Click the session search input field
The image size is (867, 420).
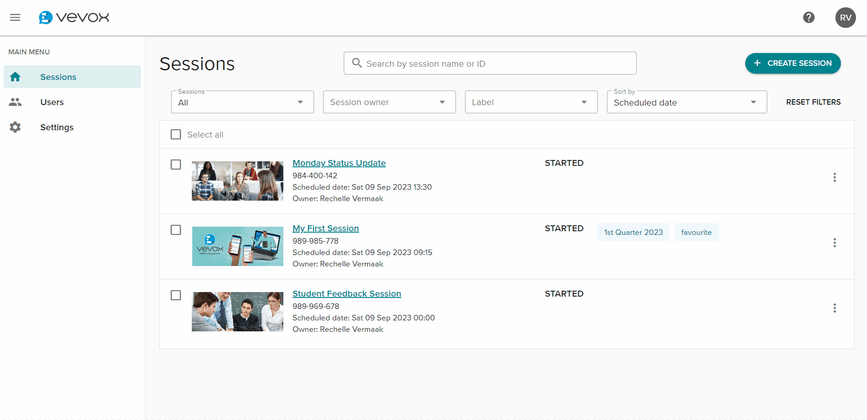(x=490, y=63)
